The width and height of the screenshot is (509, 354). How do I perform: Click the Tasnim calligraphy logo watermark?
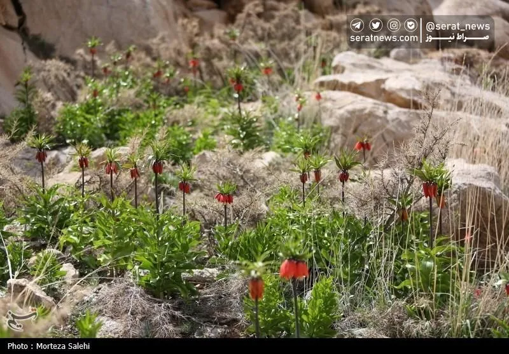tap(21, 318)
